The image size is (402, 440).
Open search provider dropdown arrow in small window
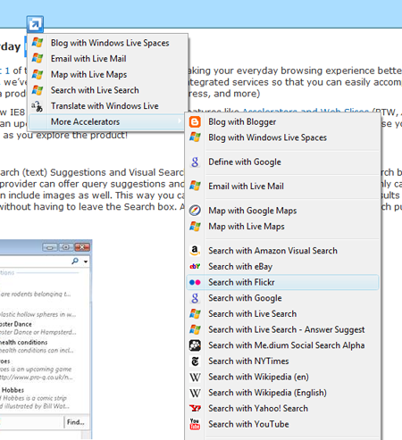86,262
